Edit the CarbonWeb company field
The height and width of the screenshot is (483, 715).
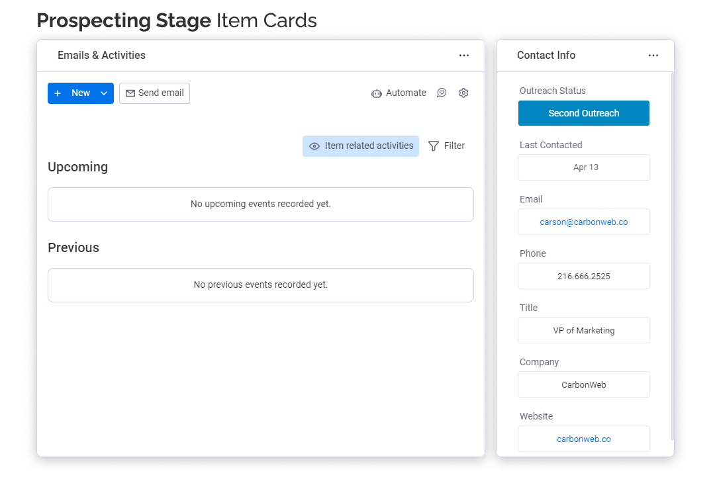point(583,384)
